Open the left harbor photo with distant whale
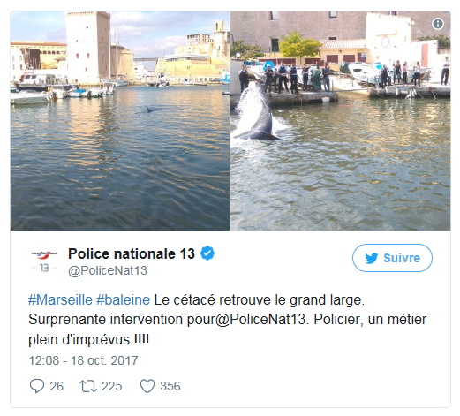 [x=120, y=121]
